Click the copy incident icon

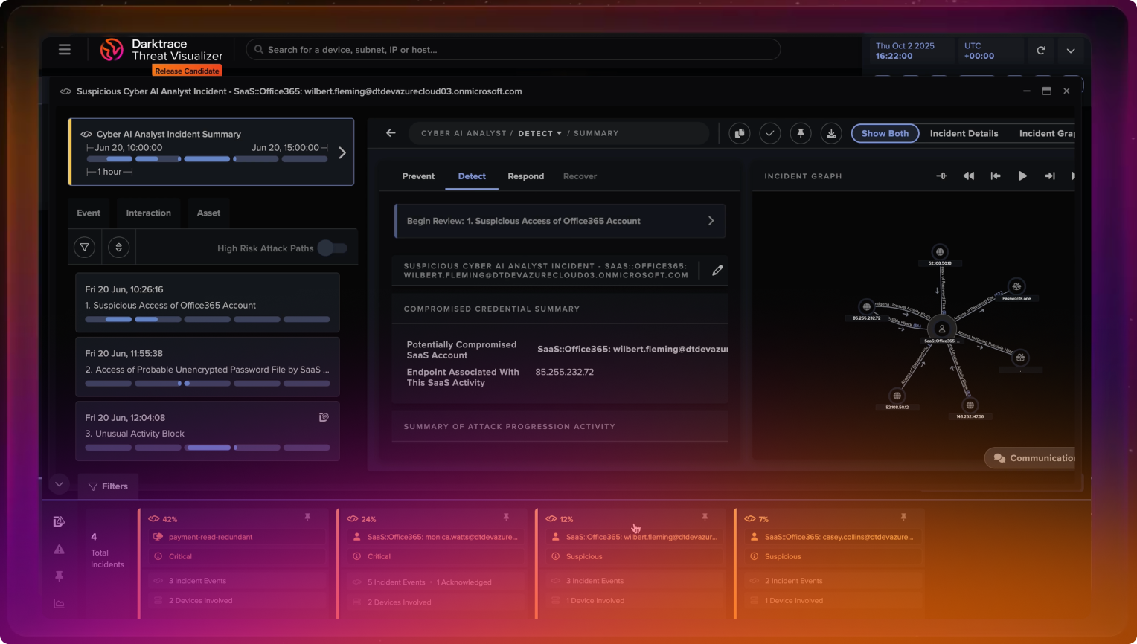[740, 134]
